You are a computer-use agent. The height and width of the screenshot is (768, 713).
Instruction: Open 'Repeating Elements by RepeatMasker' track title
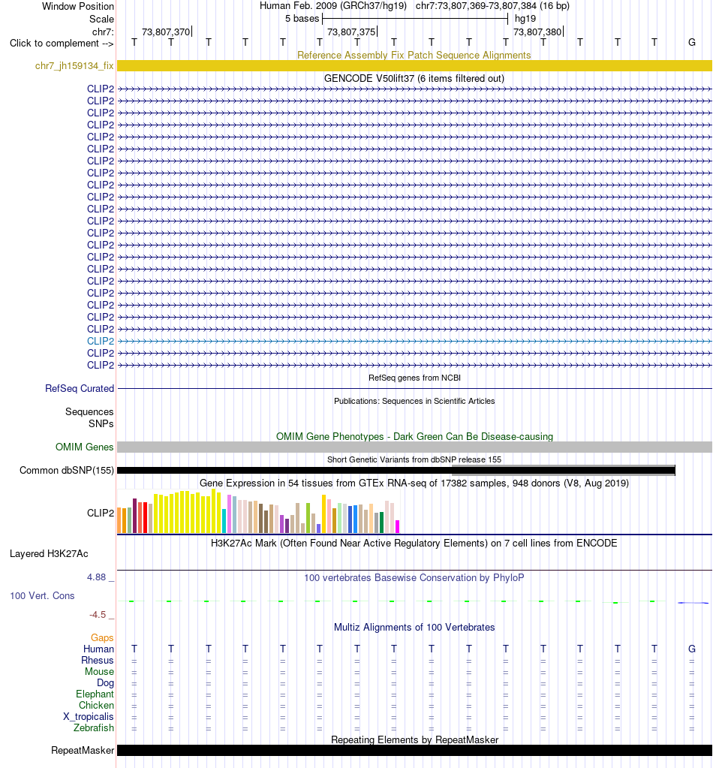414,739
